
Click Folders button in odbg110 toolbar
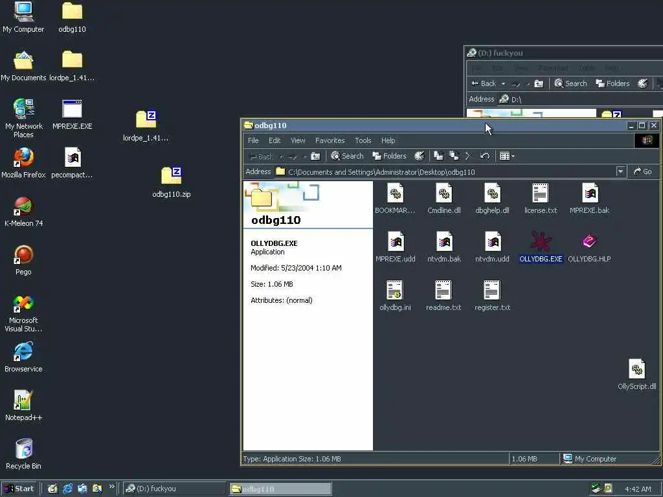click(389, 156)
